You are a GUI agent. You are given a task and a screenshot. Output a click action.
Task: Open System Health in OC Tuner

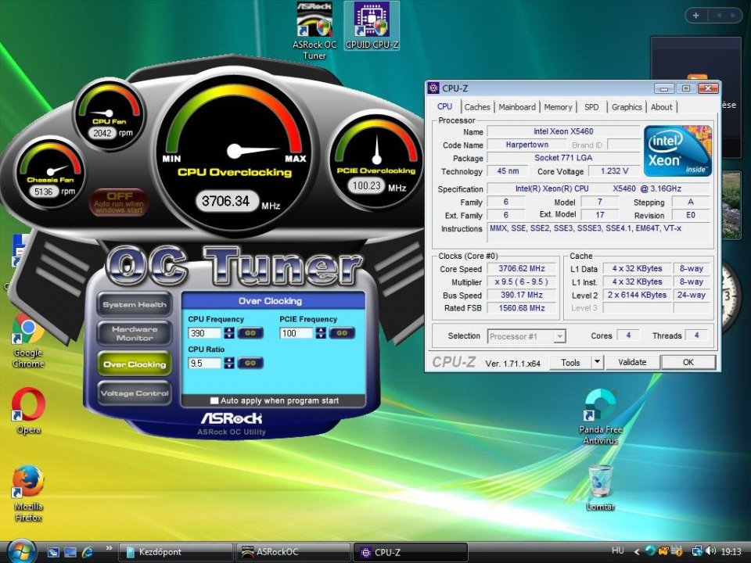(x=135, y=304)
